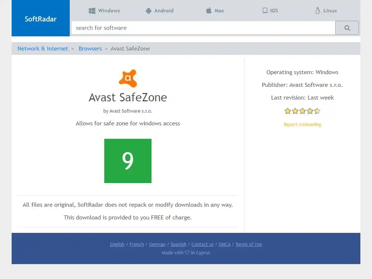
Task: Click 'Allows for safe zone' description
Action: (x=128, y=124)
